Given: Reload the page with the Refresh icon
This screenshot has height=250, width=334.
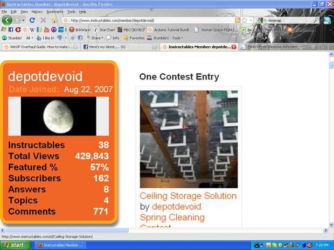Looking at the screenshot, I should (x=32, y=20).
